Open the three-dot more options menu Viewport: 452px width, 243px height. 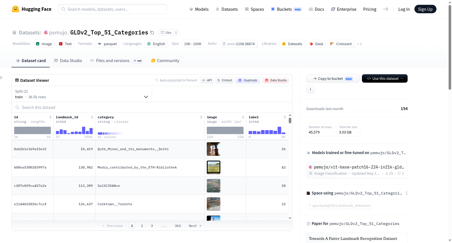310,89
